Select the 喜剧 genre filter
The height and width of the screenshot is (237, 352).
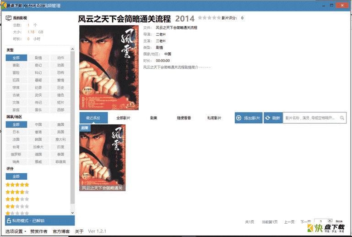[16, 65]
